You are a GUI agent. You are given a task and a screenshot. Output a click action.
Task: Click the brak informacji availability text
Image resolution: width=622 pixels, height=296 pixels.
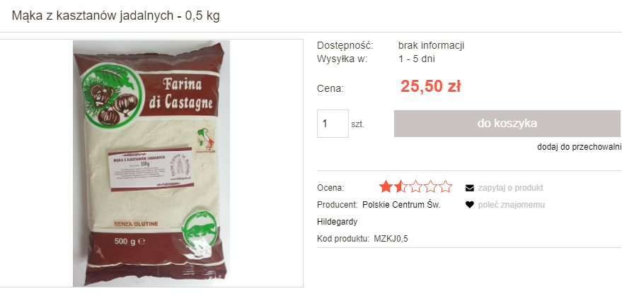[431, 46]
